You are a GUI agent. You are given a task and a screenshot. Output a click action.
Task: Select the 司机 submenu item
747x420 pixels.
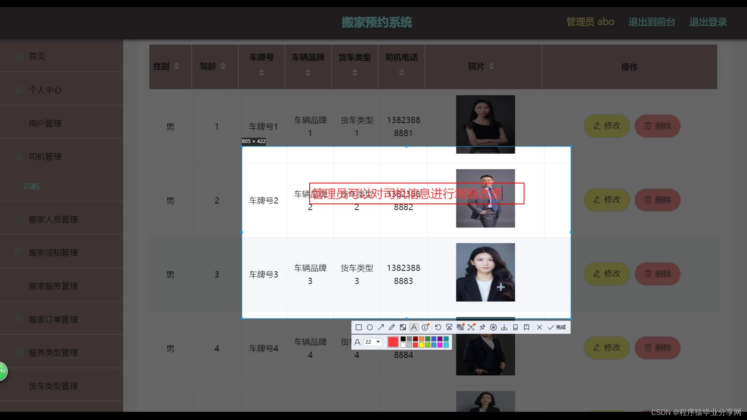[32, 187]
